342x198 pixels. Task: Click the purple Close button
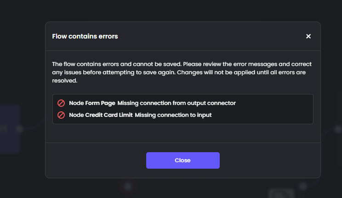(x=183, y=160)
